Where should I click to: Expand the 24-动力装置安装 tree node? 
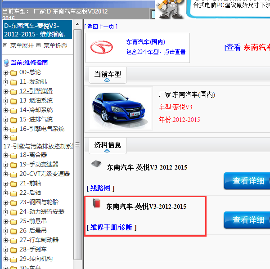click(x=5, y=212)
